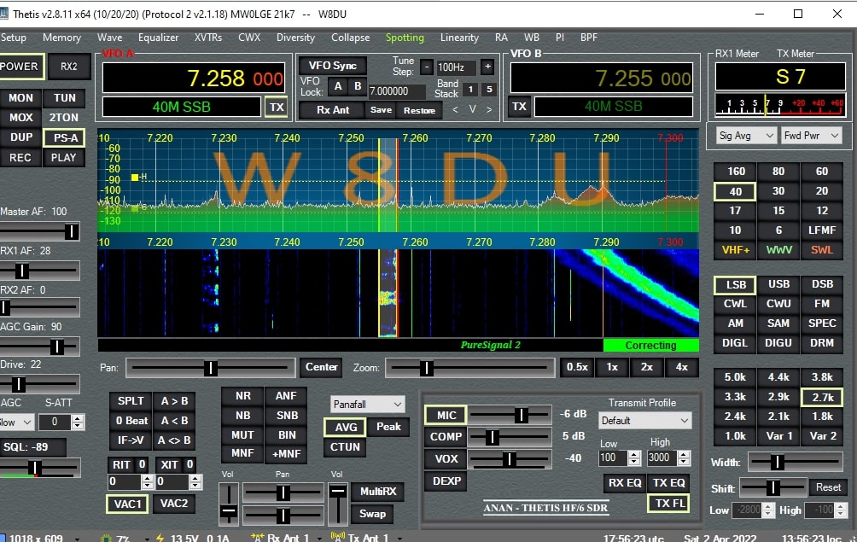Step the RIT offset spinner
Screen dimensions: 857x542
tap(147, 482)
